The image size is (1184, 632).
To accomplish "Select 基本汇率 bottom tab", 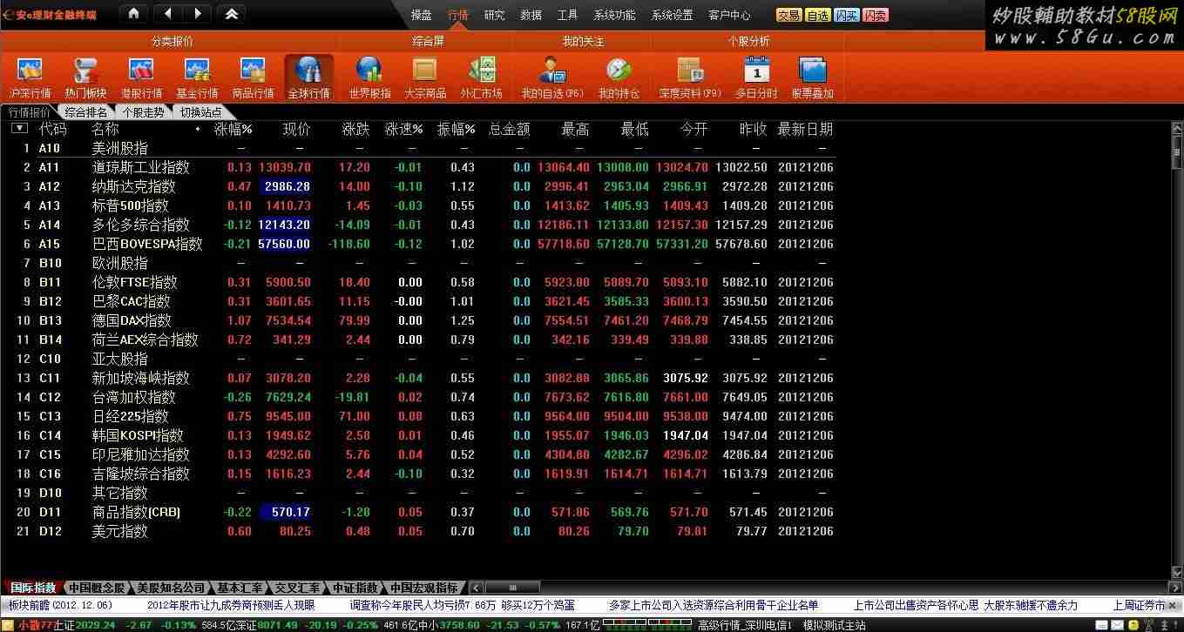I will pos(239,588).
